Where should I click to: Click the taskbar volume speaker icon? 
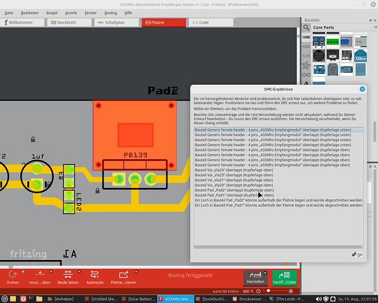[x=318, y=299]
